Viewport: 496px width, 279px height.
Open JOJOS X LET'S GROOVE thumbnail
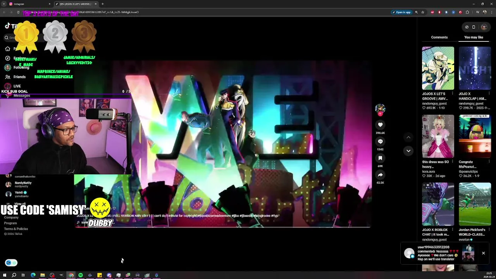438,68
